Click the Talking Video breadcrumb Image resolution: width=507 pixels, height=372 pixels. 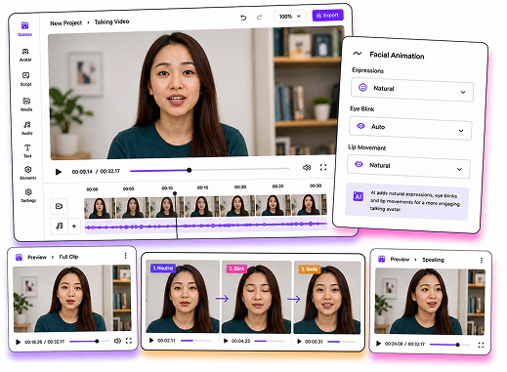tap(111, 21)
